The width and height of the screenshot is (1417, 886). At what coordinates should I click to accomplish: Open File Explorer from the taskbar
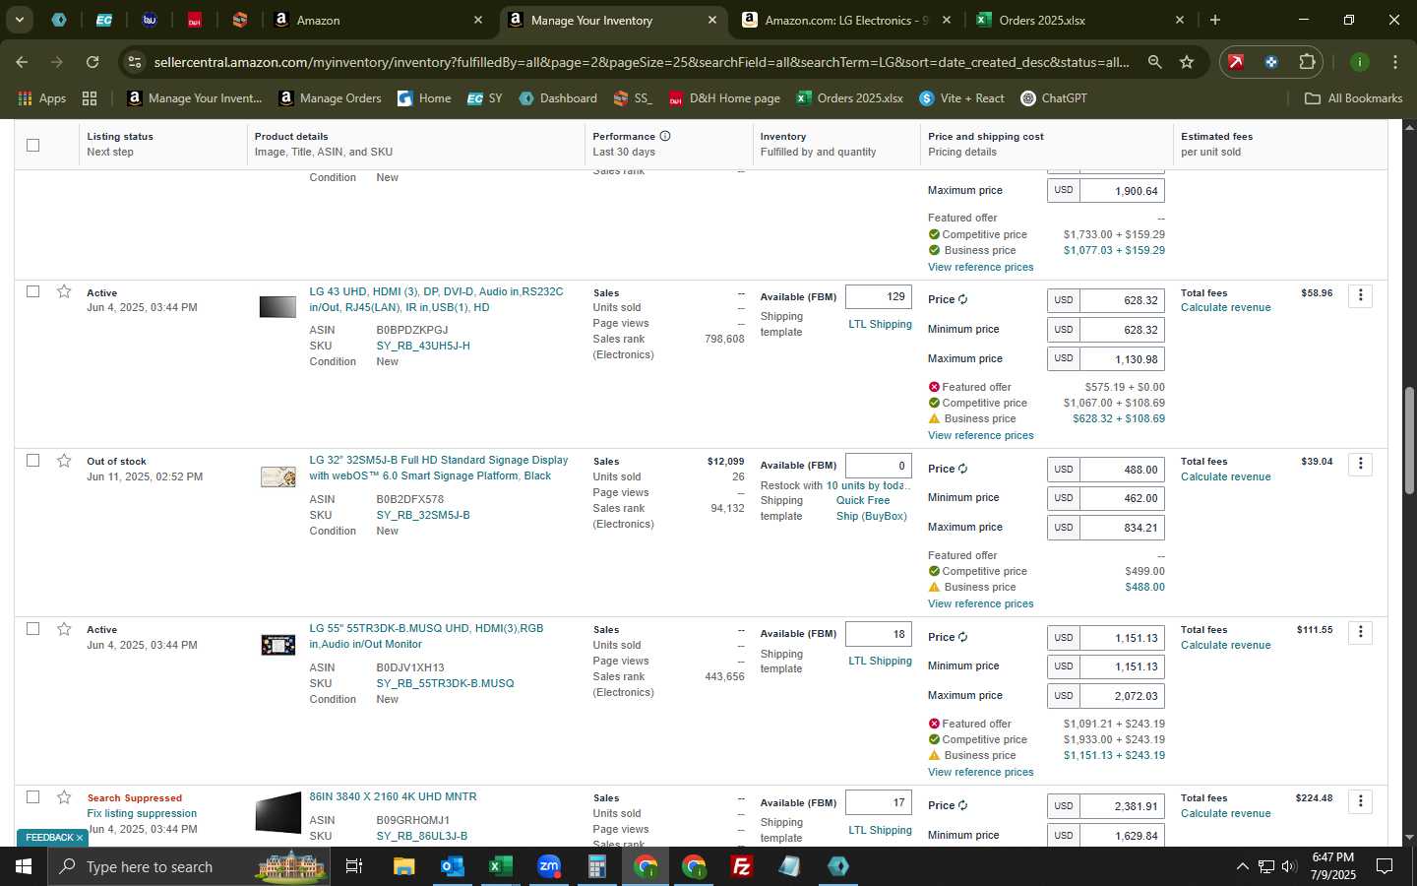(x=404, y=866)
